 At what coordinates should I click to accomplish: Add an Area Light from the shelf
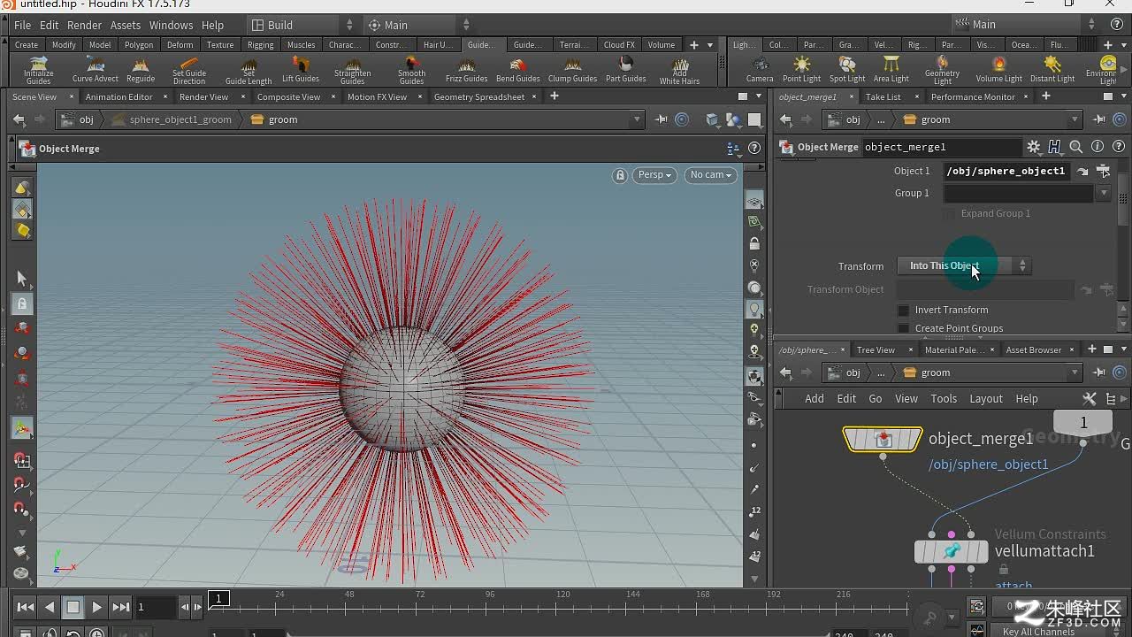click(x=891, y=70)
